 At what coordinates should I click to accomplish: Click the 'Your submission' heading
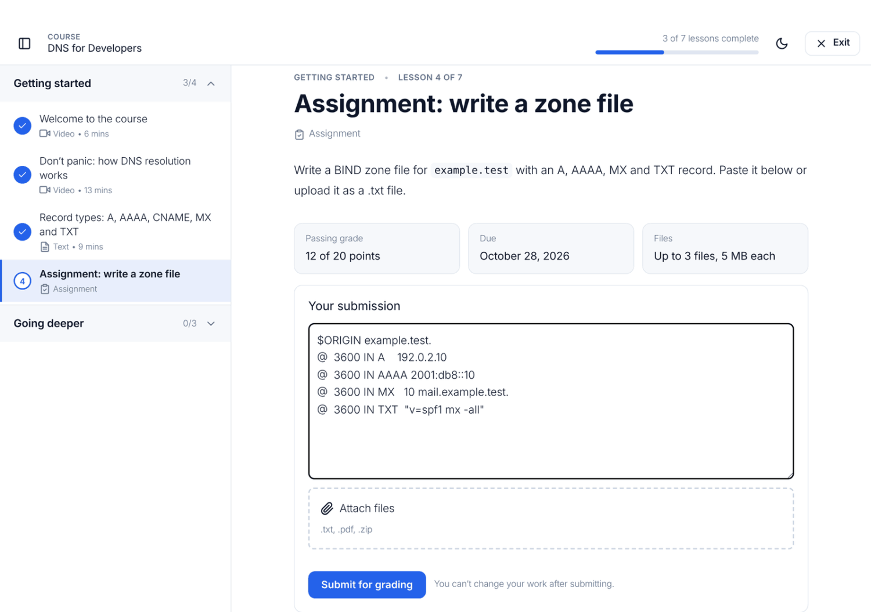pos(354,306)
